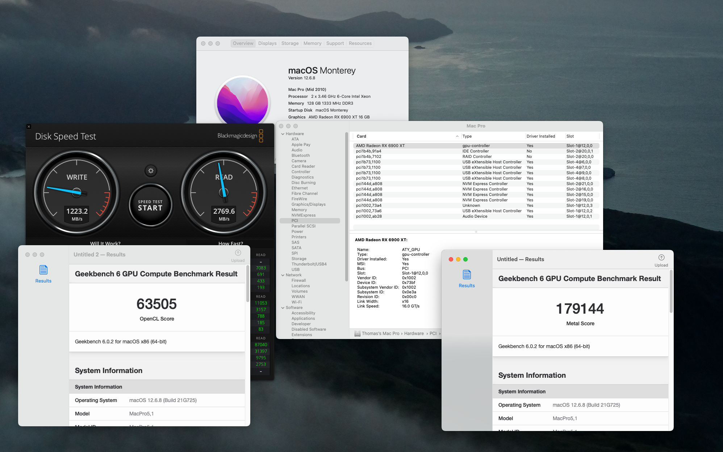Viewport: 723px width, 452px height.
Task: Select the pci1002,73a4 Unknown row
Action: (x=476, y=206)
